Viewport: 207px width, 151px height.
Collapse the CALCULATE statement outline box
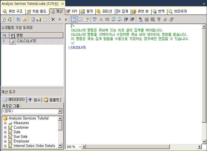(x=69, y=47)
